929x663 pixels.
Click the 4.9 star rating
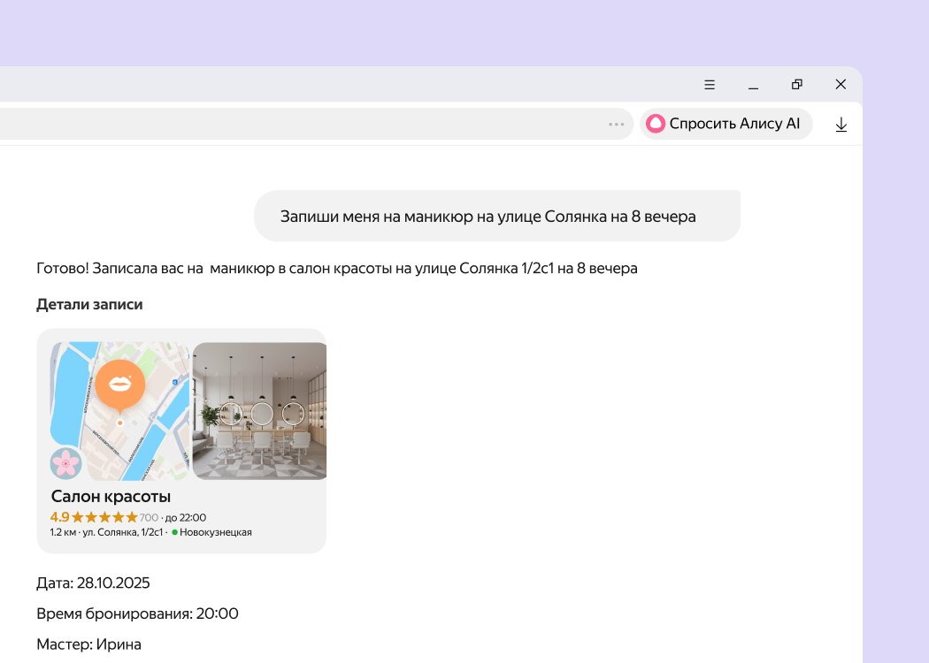pyautogui.click(x=94, y=517)
